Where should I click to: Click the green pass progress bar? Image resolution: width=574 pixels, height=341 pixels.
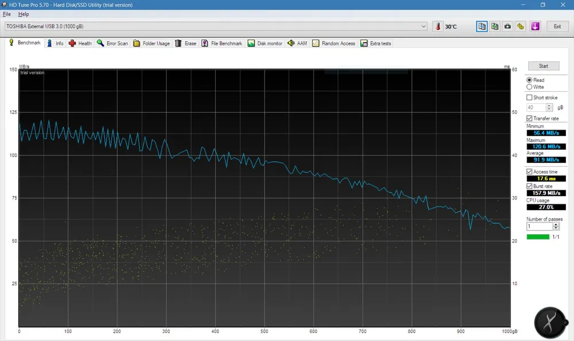[x=537, y=237]
